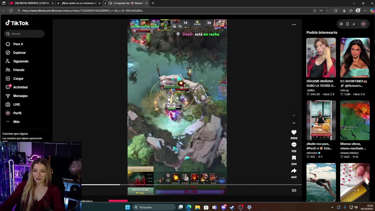Toggle the video volume speaker icon
Image resolution: width=375 pixels, height=211 pixels.
[x=294, y=190]
